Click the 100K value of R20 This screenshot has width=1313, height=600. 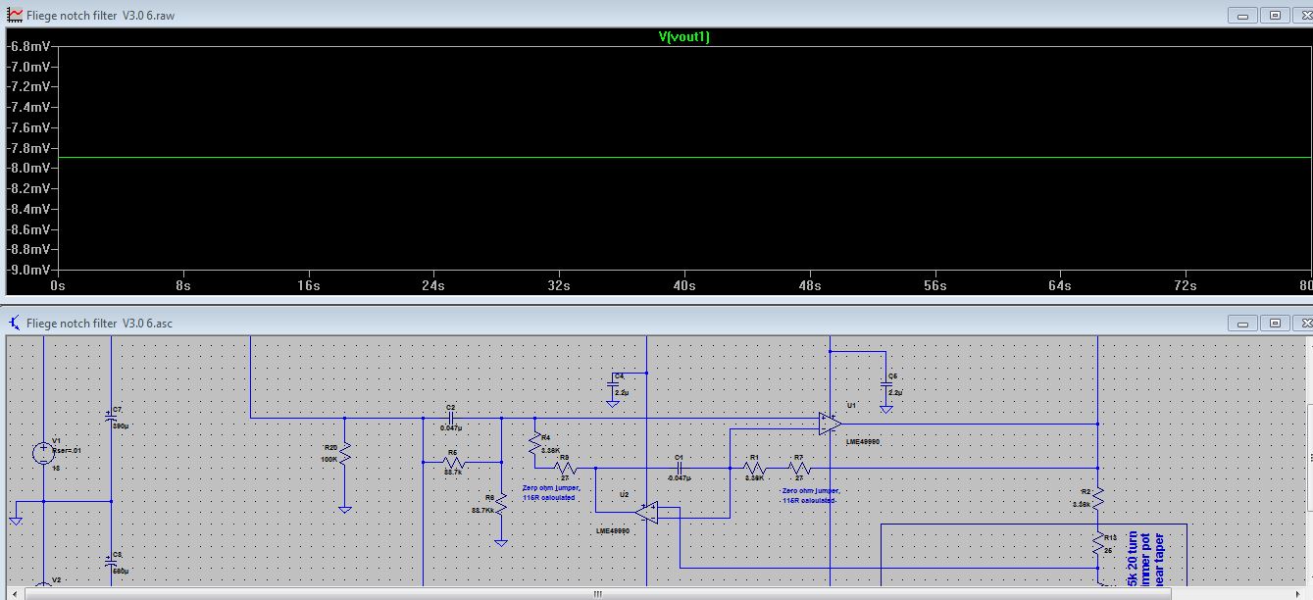[x=328, y=459]
